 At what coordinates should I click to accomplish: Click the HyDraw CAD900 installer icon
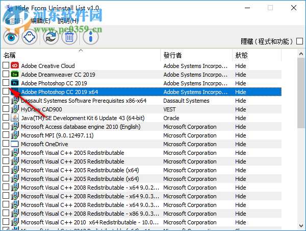click(x=15, y=109)
